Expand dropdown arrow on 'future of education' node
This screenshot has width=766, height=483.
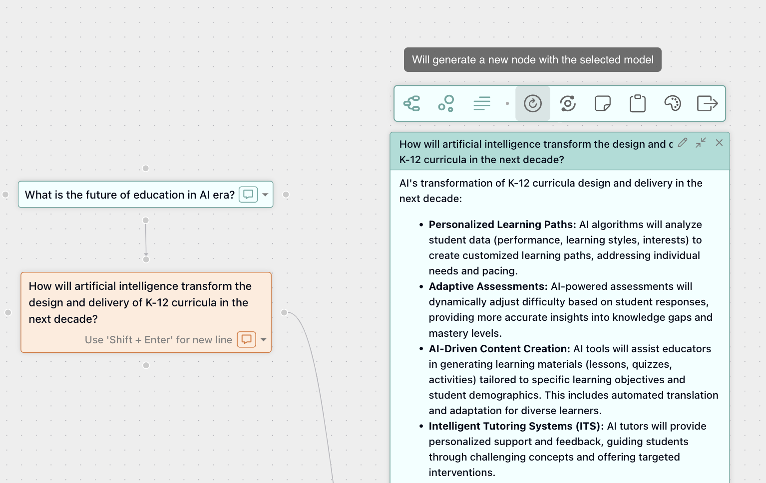(x=265, y=195)
